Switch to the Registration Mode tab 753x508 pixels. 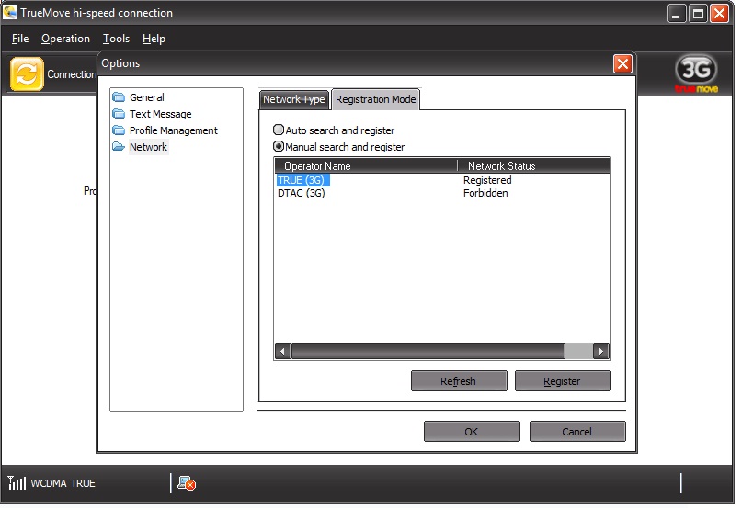(375, 99)
